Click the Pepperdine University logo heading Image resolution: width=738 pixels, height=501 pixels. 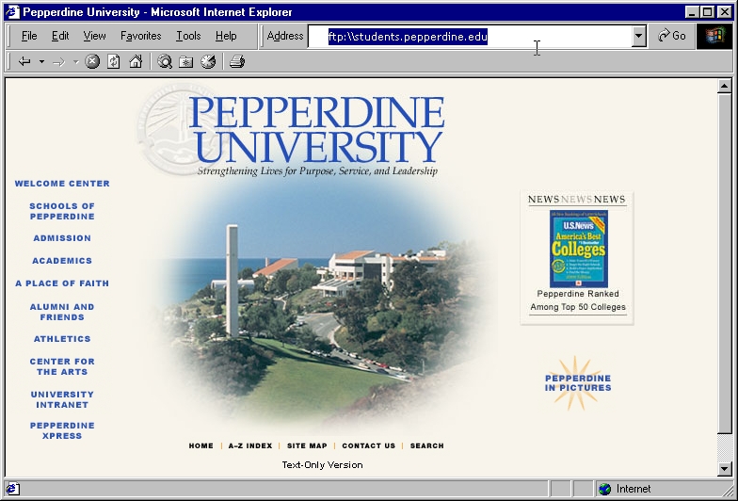316,131
